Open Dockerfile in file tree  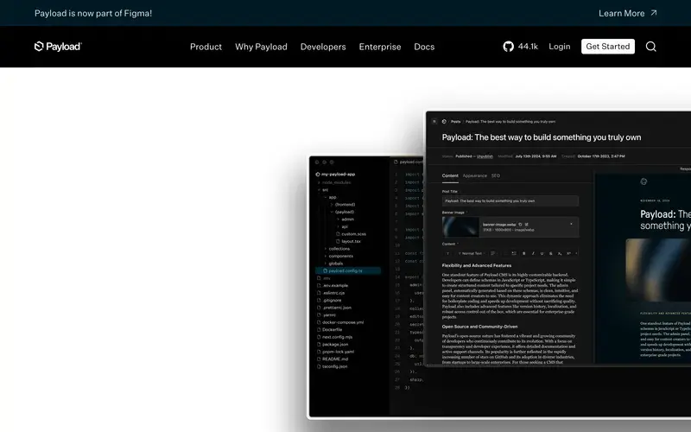330,329
